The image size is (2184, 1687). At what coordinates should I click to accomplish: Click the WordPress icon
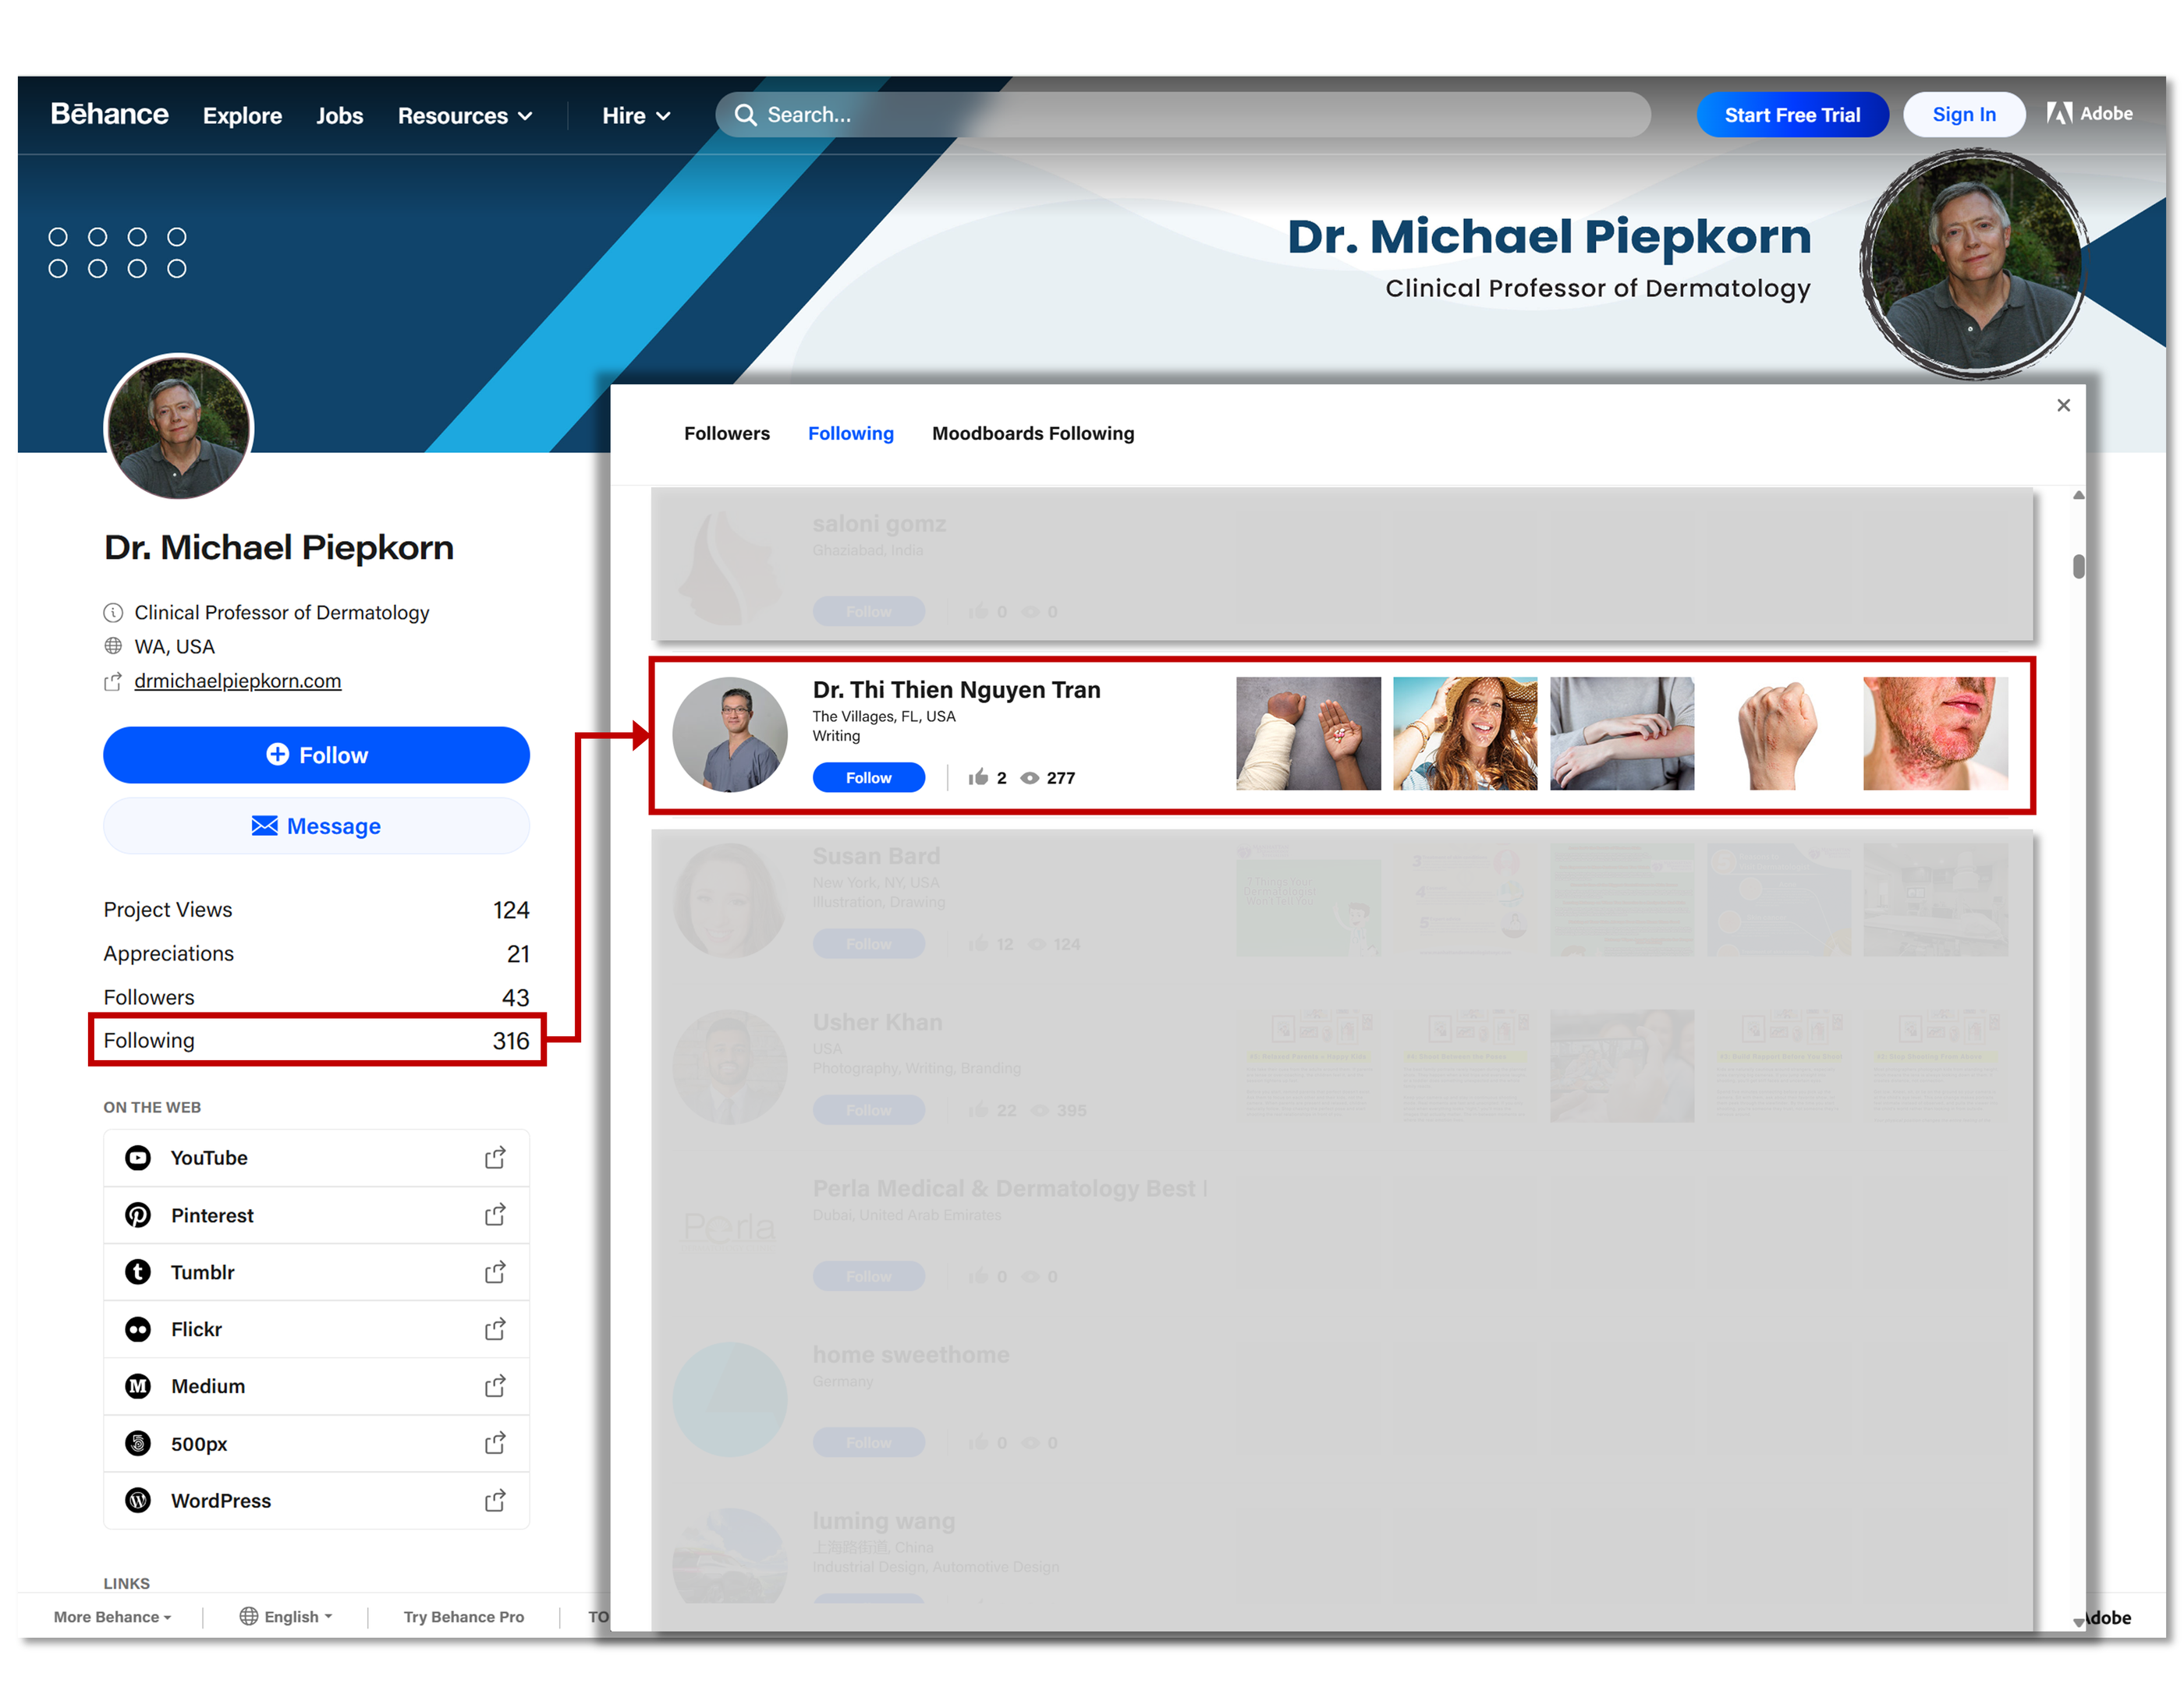tap(138, 1501)
